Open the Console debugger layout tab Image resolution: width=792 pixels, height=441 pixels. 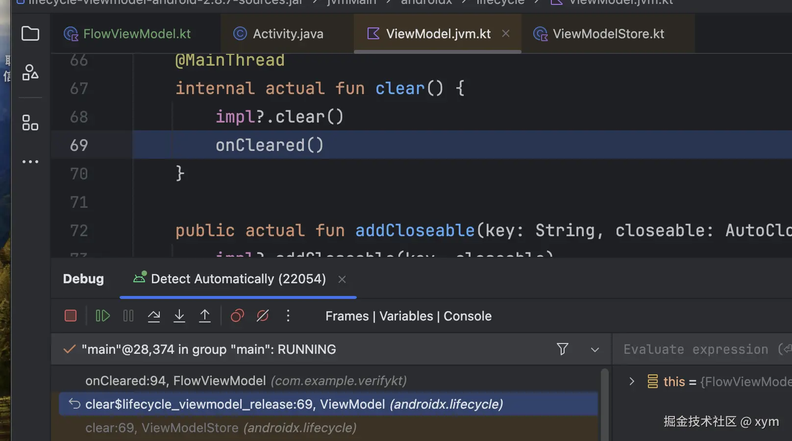coord(467,316)
